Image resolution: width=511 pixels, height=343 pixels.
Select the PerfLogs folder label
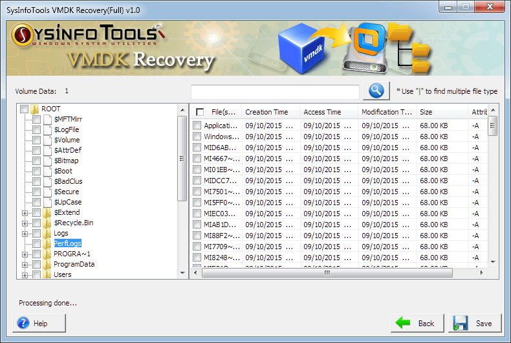(67, 243)
